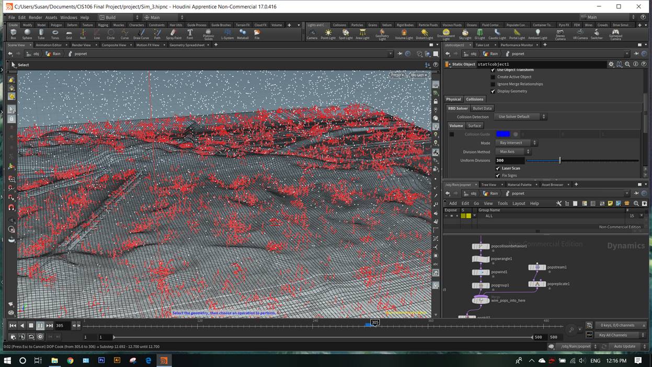Click the current frame 305 field
Screen dimensions: 652x367
pyautogui.click(x=62, y=325)
